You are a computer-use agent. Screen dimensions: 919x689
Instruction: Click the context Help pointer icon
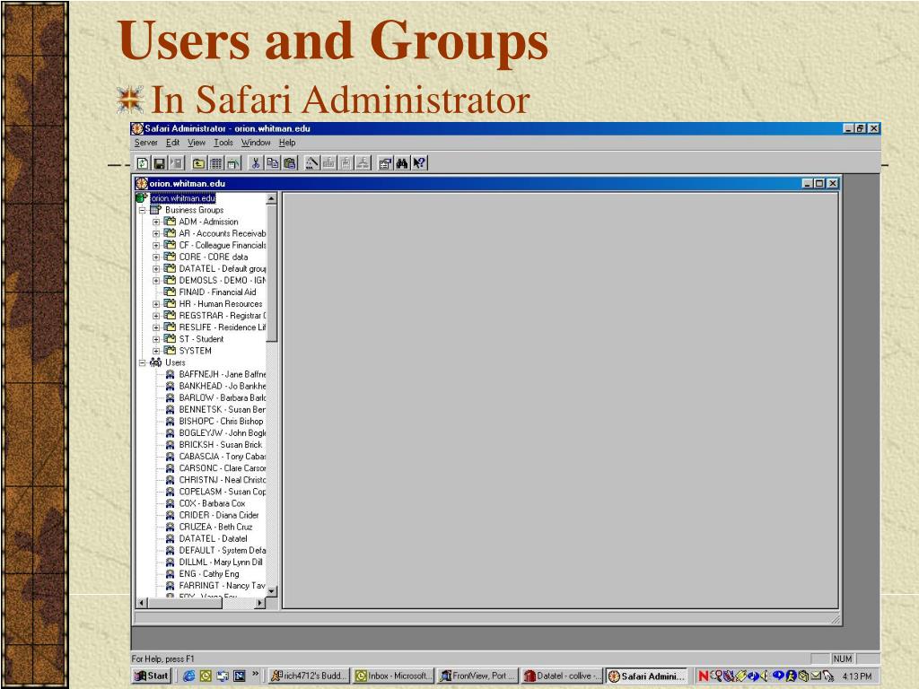click(x=419, y=163)
